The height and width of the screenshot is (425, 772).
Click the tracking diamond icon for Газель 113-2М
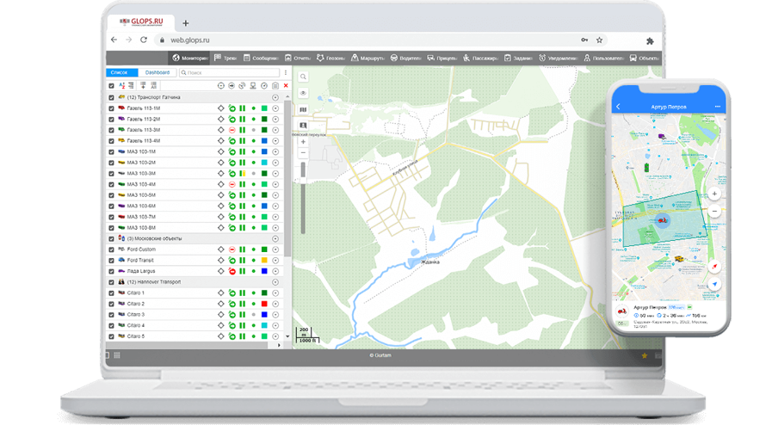[221, 119]
